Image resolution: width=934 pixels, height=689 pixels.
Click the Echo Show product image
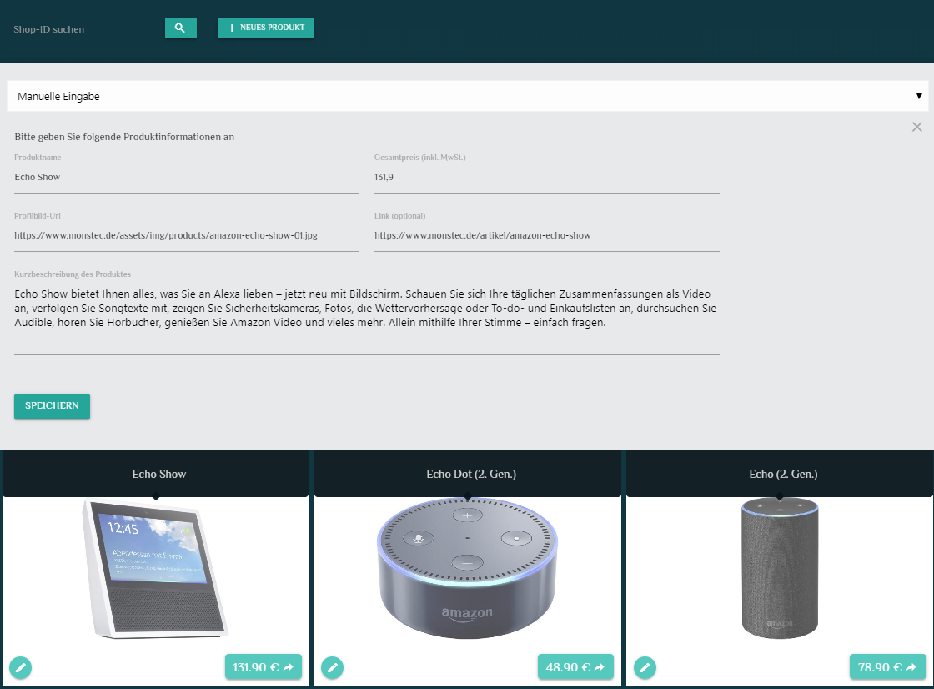click(155, 569)
